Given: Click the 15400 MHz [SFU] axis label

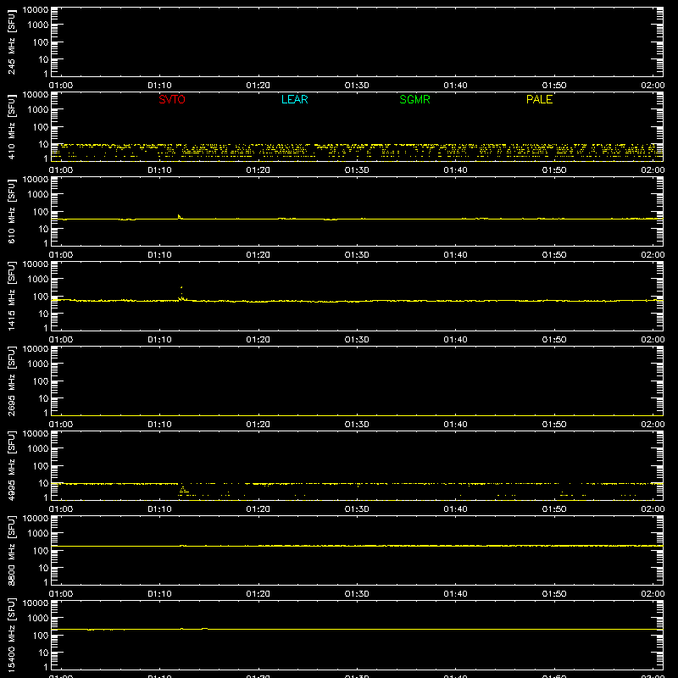Looking at the screenshot, I should tap(11, 635).
